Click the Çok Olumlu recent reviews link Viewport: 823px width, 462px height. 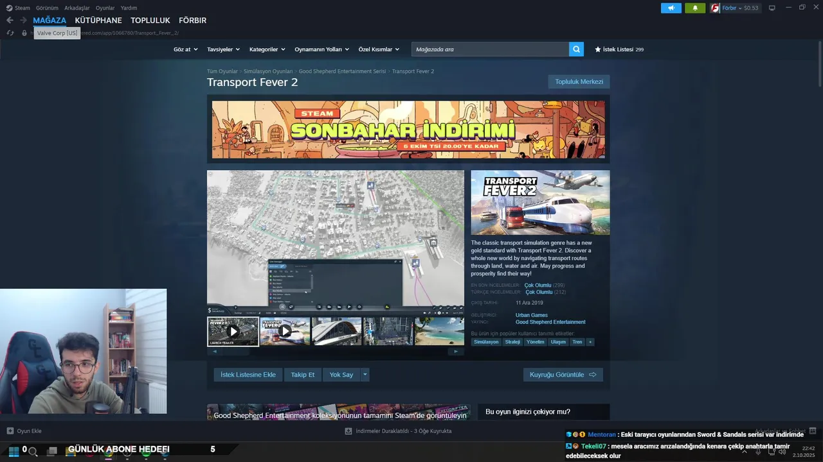pyautogui.click(x=538, y=285)
